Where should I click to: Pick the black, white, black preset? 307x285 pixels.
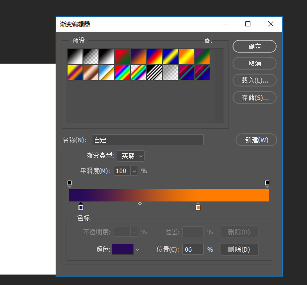[x=107, y=57]
